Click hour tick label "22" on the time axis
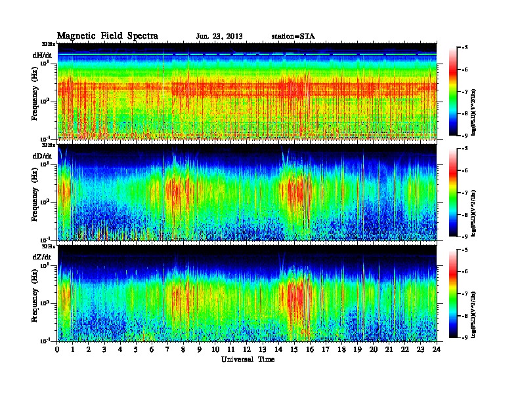The height and width of the screenshot is (401, 520). click(x=405, y=349)
